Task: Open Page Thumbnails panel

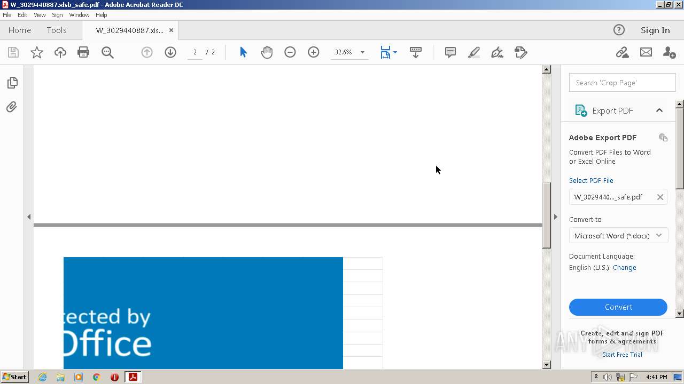Action: (12, 83)
